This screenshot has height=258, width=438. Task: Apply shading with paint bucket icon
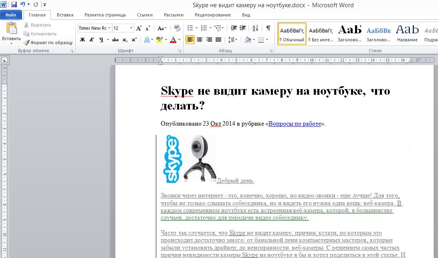[248, 40]
